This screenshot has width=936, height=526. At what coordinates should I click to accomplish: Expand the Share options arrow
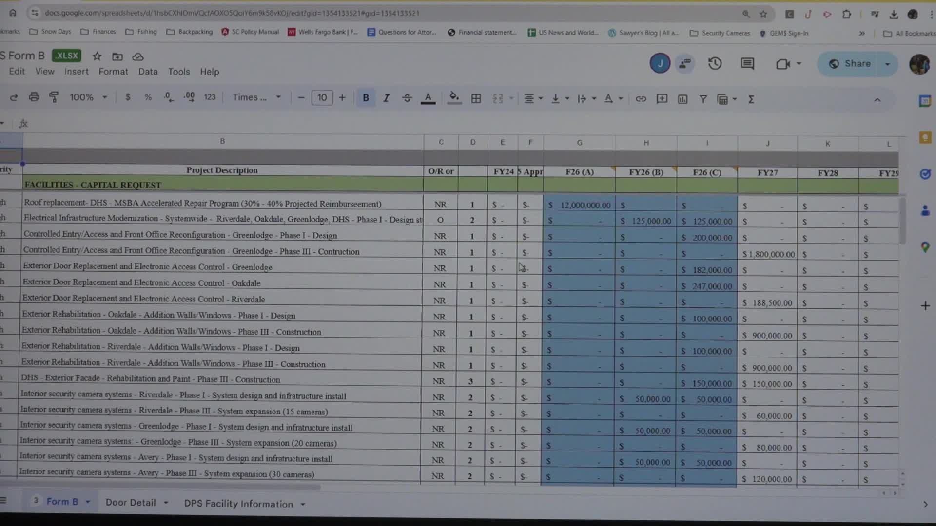click(x=887, y=64)
